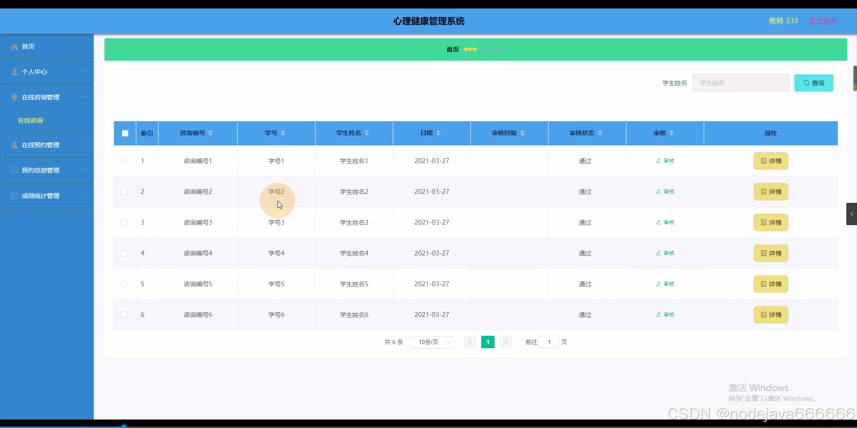Open 详情 for 学生姓名3
This screenshot has height=428, width=857.
771,222
